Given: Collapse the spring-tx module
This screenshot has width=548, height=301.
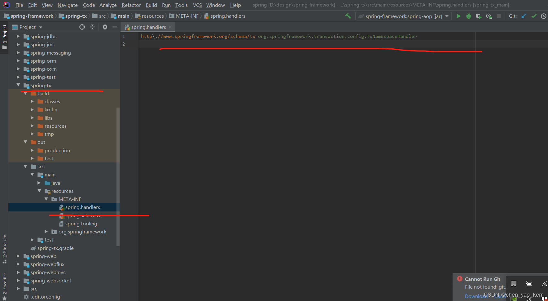Looking at the screenshot, I should click(18, 85).
